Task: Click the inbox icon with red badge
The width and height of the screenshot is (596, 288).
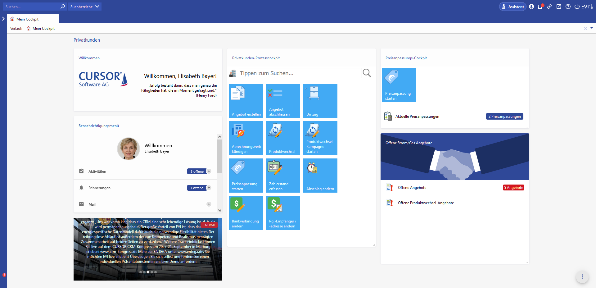Action: 540,7
